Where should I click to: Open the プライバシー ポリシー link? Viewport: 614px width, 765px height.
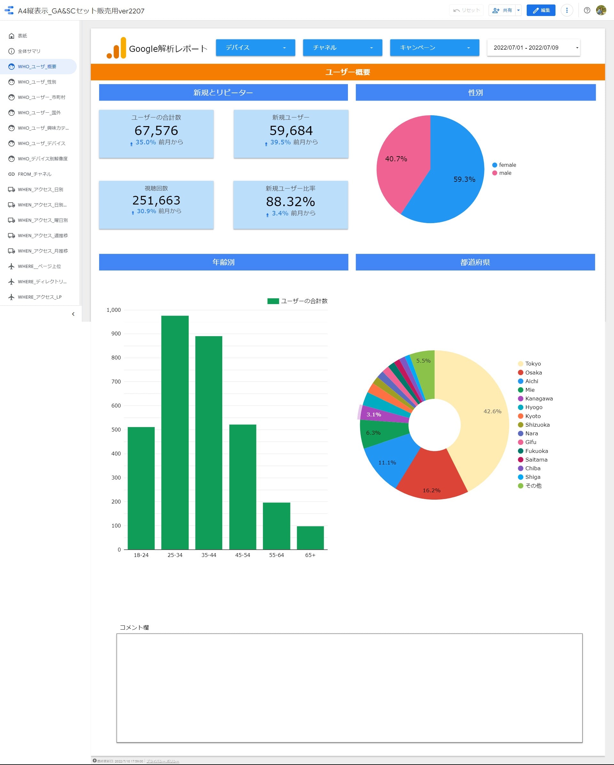pos(163,761)
